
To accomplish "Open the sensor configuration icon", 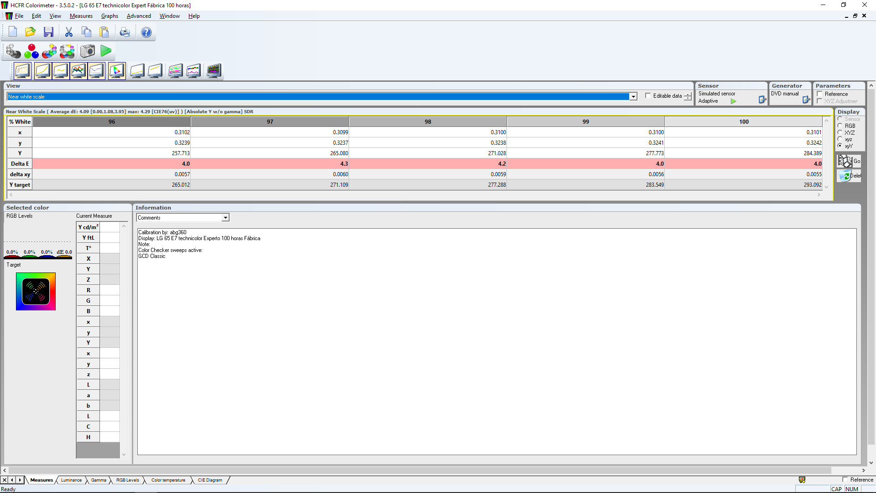I will [x=762, y=100].
